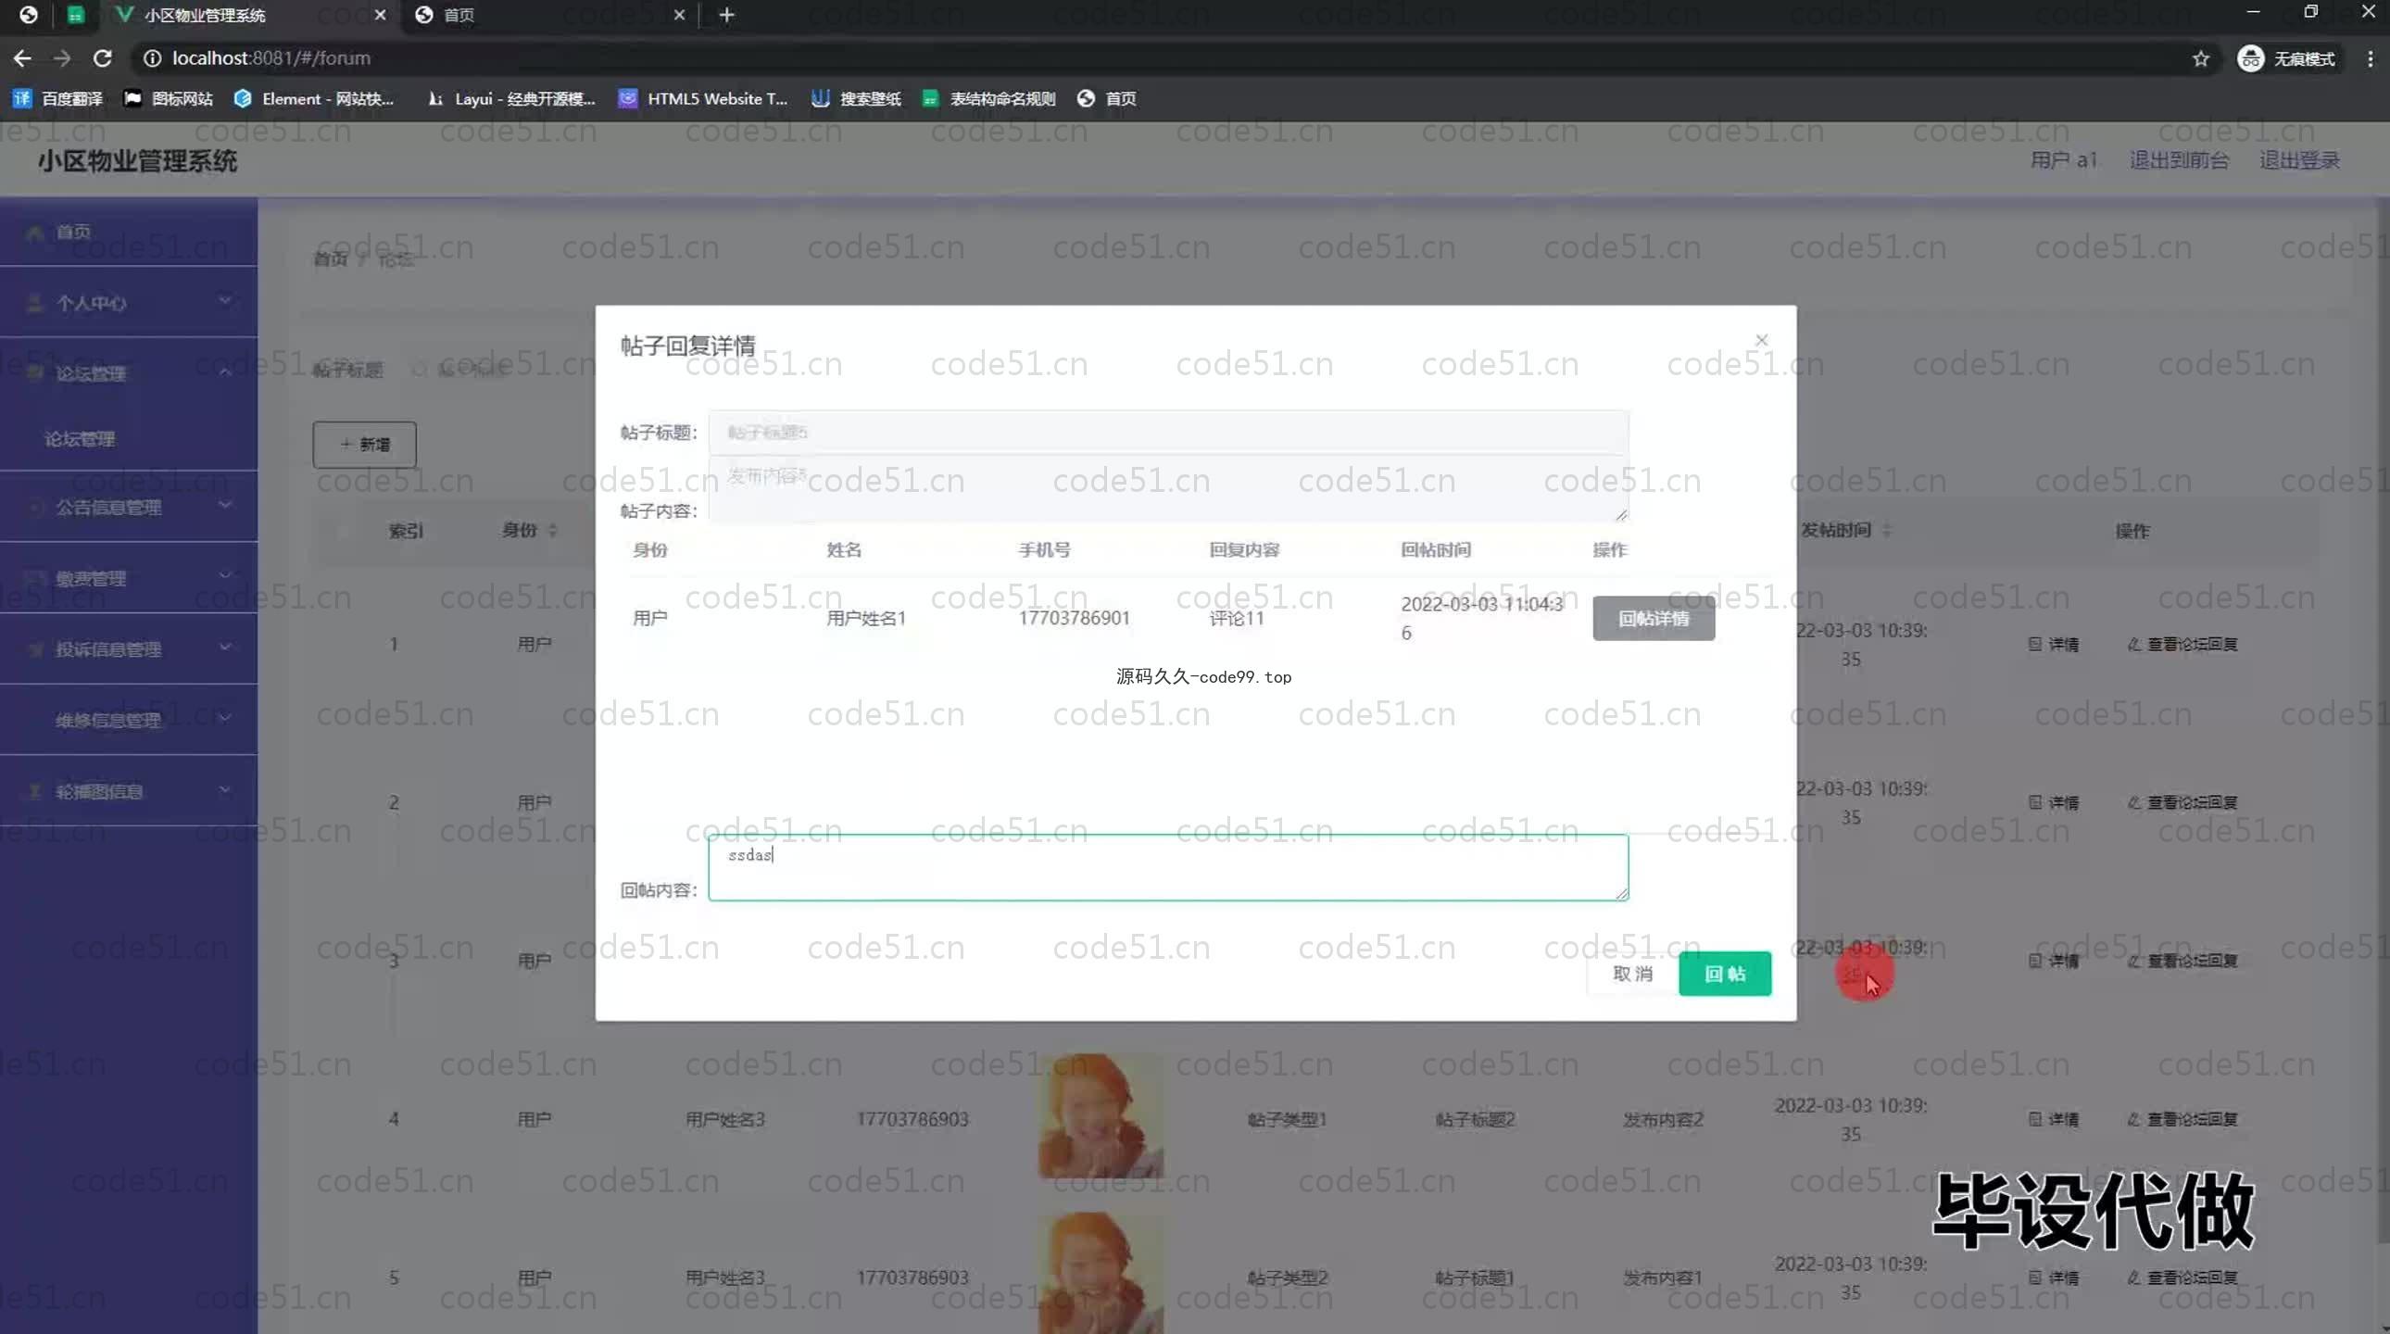2390x1334 pixels.
Task: Open 查看论坛回复 for row 2
Action: pos(2182,802)
